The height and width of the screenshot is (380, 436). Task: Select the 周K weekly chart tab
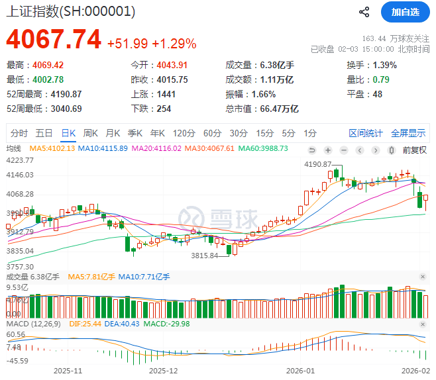click(x=91, y=132)
